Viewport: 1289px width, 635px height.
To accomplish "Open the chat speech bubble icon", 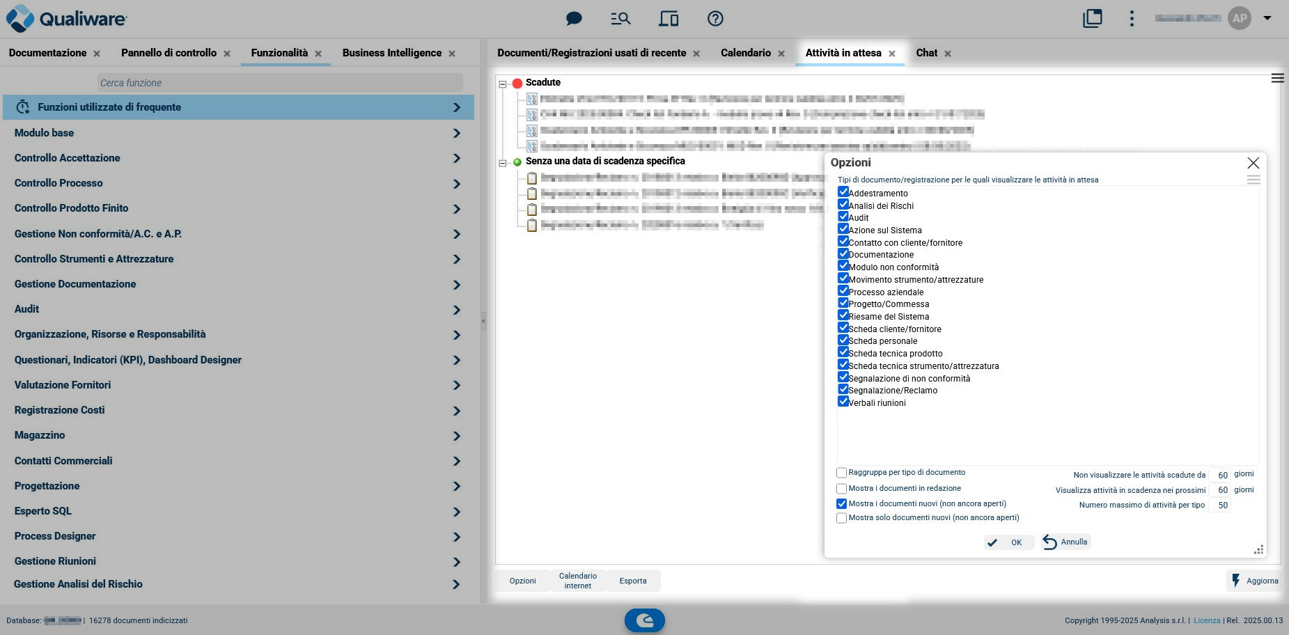I will tap(574, 19).
